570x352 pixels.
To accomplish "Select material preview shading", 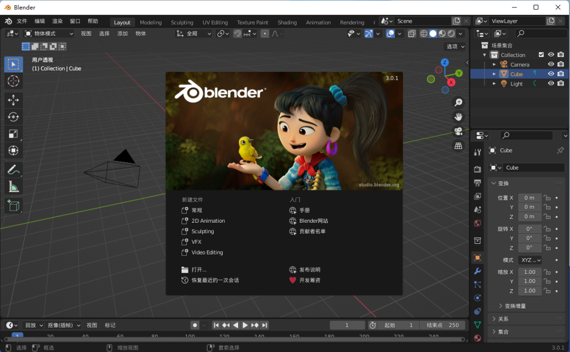I will tap(442, 33).
